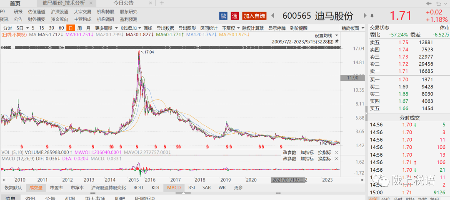The image size is (450, 200).
Task: Switch to the 首页 tab
Action: 15,3
